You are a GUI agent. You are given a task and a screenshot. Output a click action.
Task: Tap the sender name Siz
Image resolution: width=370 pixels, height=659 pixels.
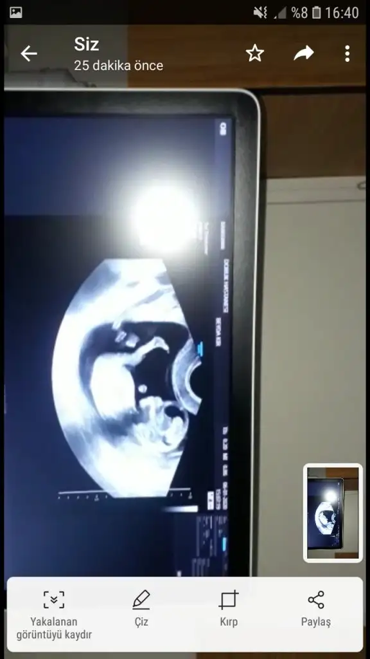(87, 44)
